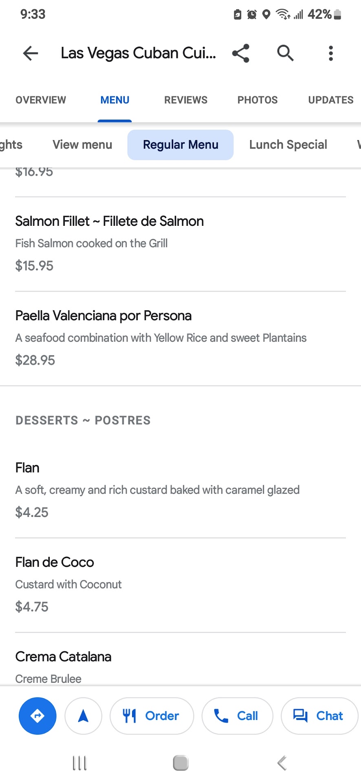Image resolution: width=361 pixels, height=784 pixels.
Task: Open the search magnifier icon
Action: pos(285,53)
